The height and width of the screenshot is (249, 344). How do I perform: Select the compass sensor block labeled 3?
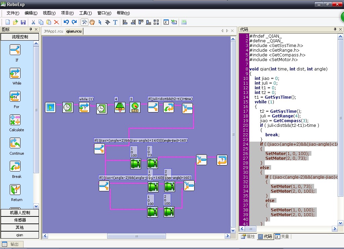coord(135,107)
